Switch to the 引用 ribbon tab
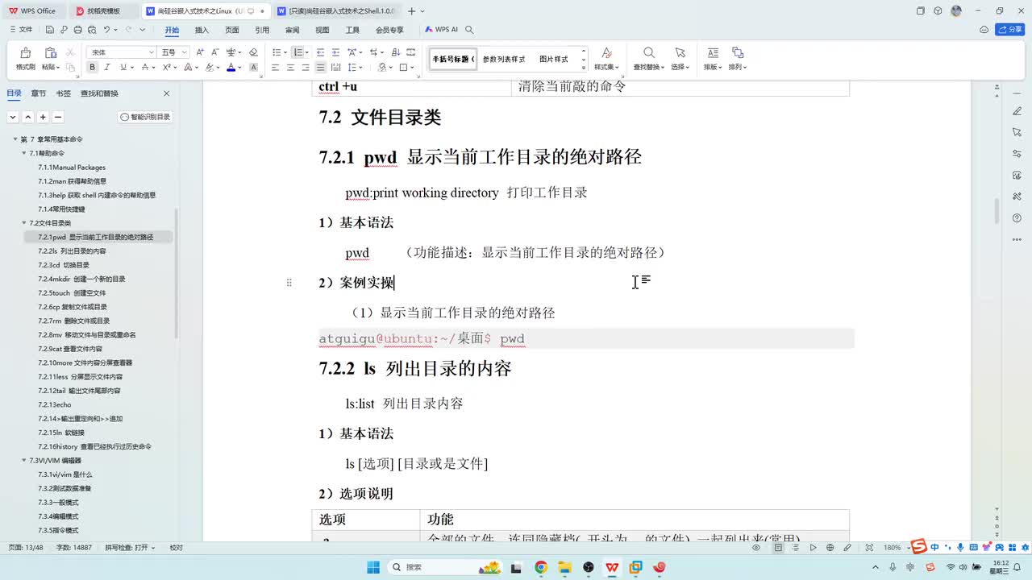1032x580 pixels. click(262, 30)
